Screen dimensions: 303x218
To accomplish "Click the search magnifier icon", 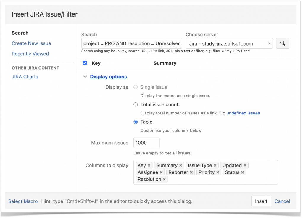I will [282, 43].
